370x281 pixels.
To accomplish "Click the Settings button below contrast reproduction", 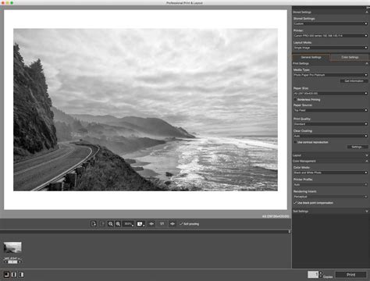I will click(358, 147).
